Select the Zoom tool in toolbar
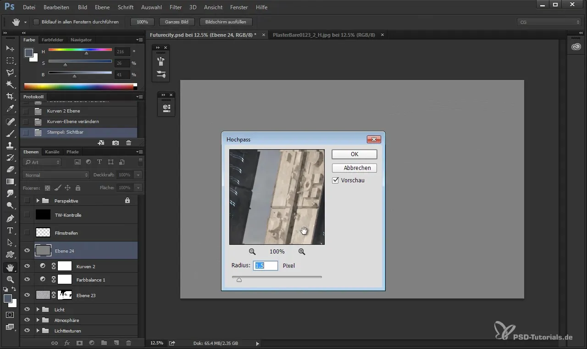This screenshot has height=349, width=587. coord(10,279)
